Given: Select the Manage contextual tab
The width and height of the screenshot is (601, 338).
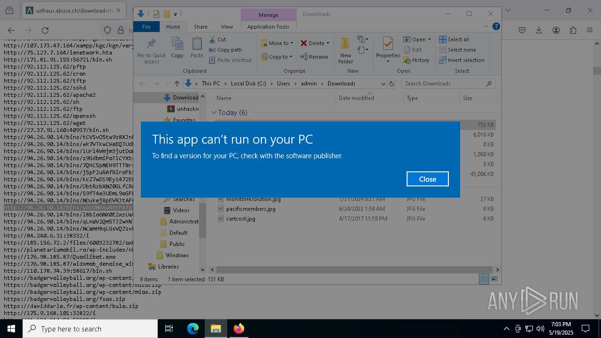Looking at the screenshot, I should pos(268,15).
